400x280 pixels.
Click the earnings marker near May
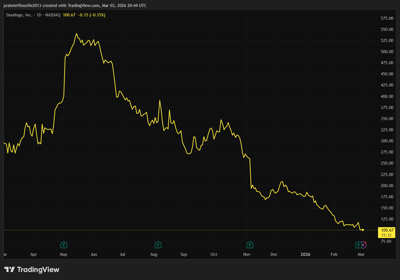pyautogui.click(x=64, y=245)
